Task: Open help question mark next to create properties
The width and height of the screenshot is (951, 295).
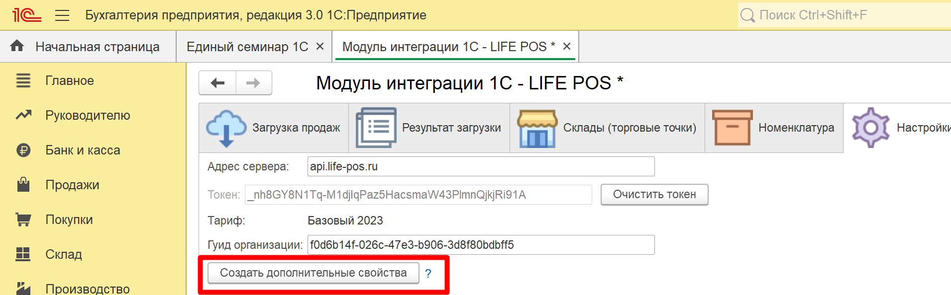Action: point(428,273)
